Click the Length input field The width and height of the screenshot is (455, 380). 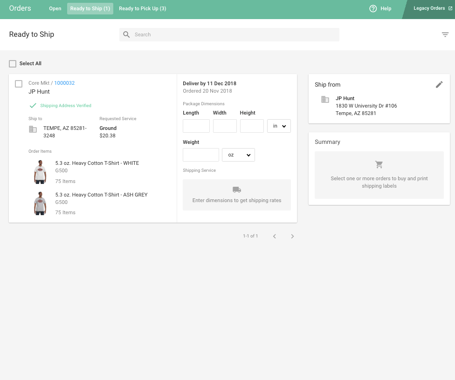[x=196, y=126]
